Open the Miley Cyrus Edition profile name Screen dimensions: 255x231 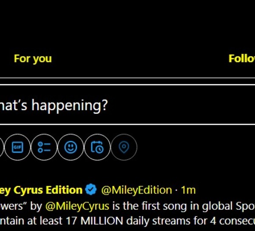tap(40, 190)
